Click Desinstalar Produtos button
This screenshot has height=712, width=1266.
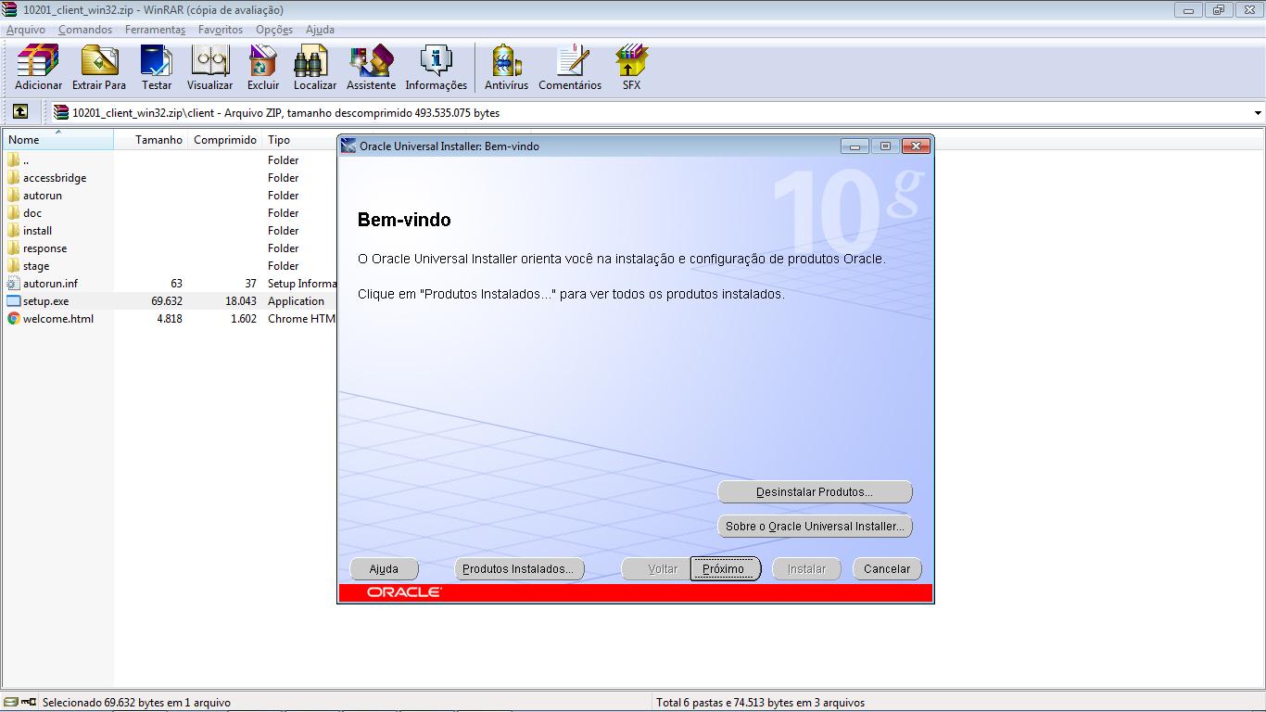(x=815, y=491)
